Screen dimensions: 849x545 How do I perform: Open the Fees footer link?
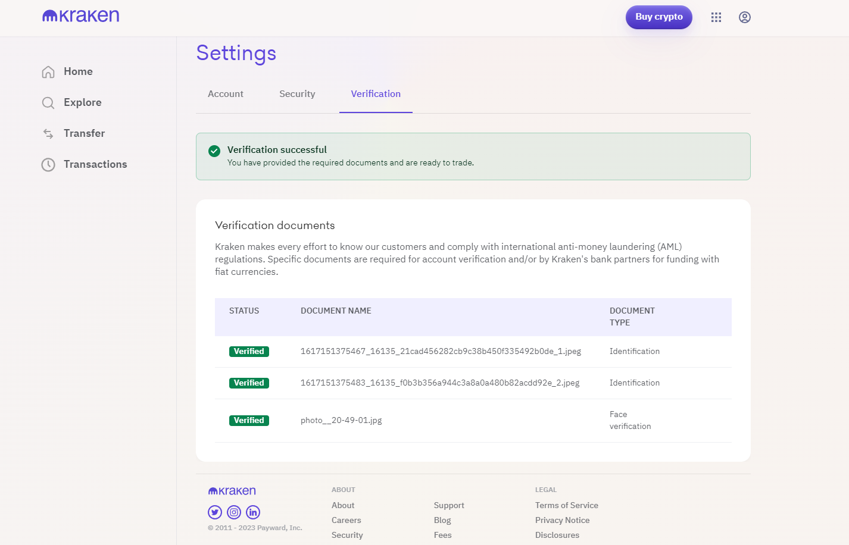click(x=443, y=535)
